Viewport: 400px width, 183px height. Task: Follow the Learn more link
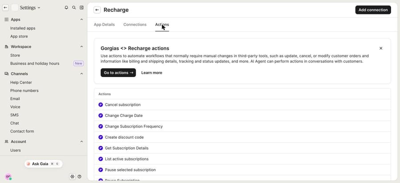(152, 73)
